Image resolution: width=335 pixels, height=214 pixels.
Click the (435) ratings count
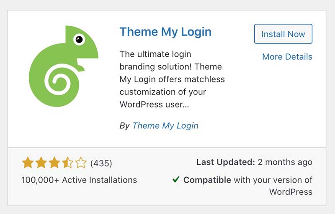pyautogui.click(x=101, y=163)
